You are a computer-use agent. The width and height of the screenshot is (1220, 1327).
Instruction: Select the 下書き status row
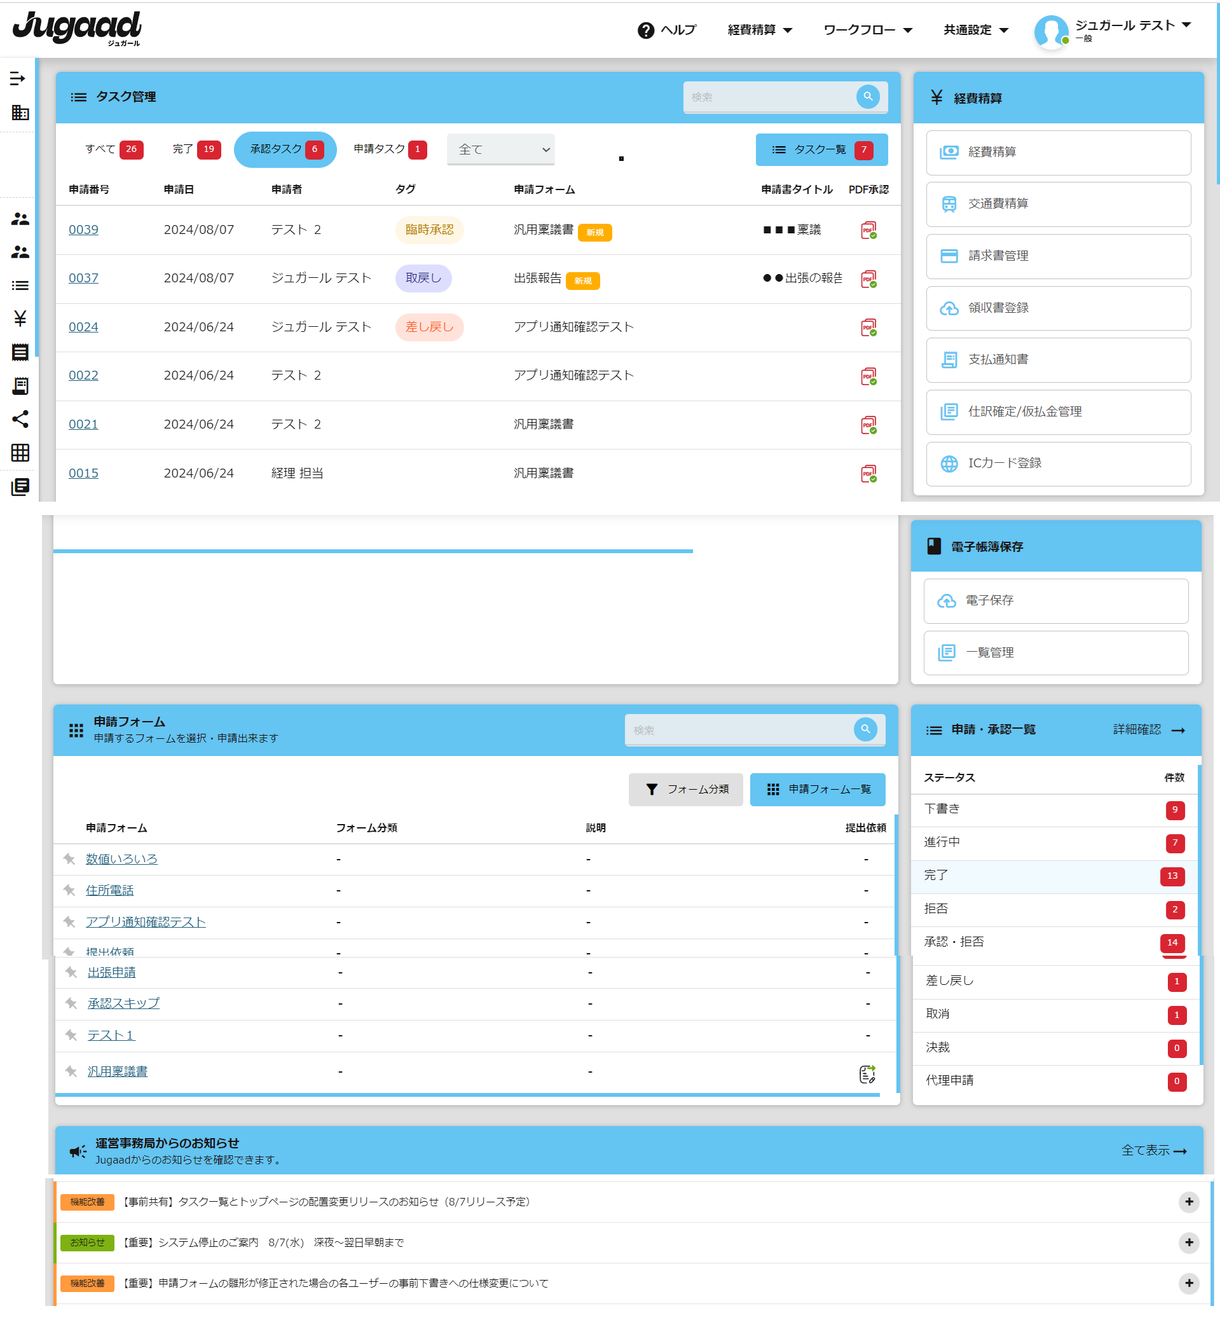point(1055,810)
